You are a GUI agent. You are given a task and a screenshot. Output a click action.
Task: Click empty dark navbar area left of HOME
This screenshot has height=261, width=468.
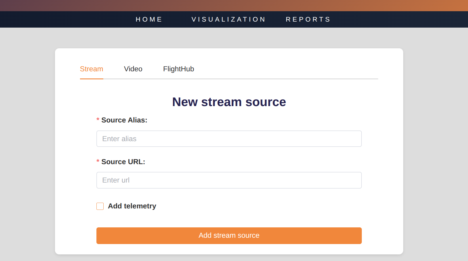[x=58, y=19]
